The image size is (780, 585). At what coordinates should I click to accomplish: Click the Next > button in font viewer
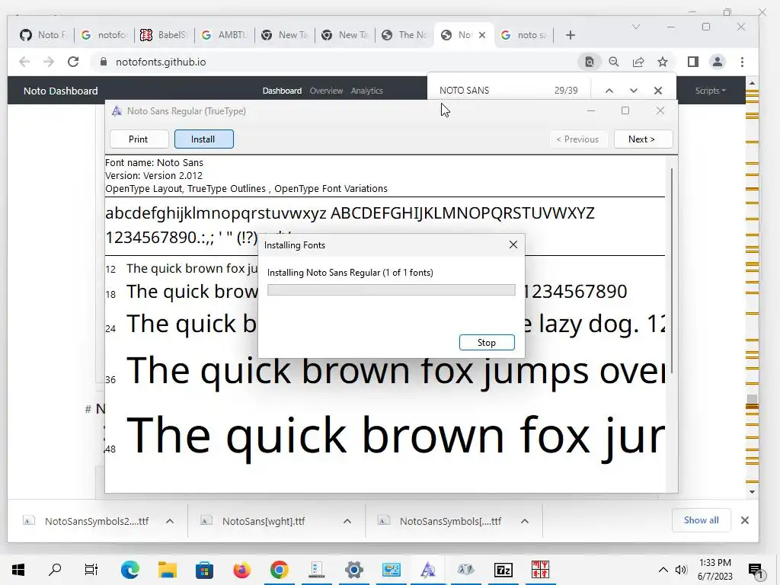click(643, 139)
